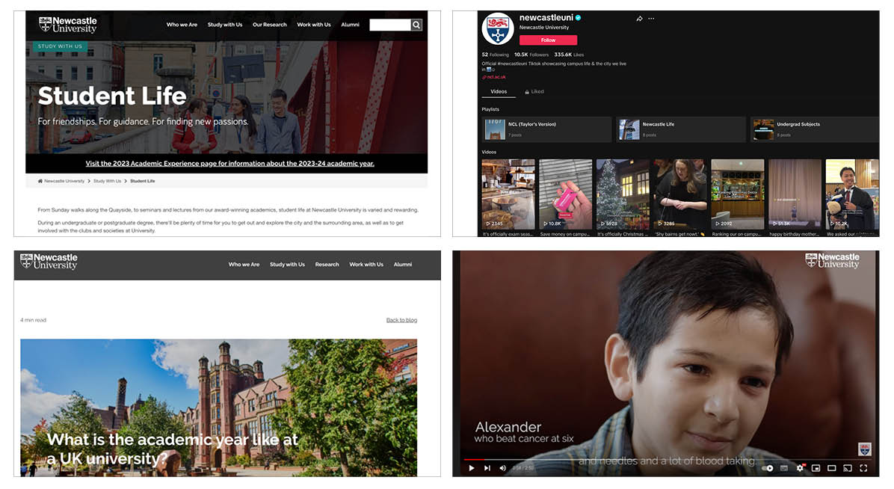
Task: Open 'Alumni' on Student Life page
Action: [x=350, y=25]
